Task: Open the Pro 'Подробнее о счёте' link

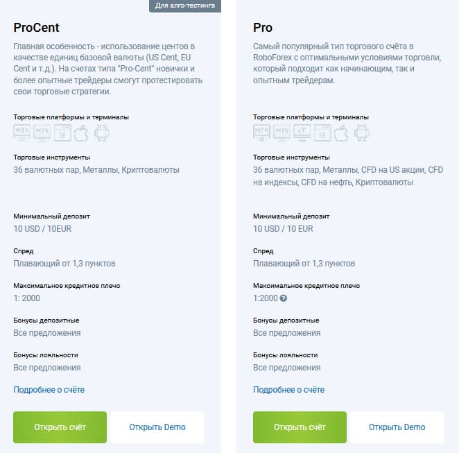Action: (289, 390)
